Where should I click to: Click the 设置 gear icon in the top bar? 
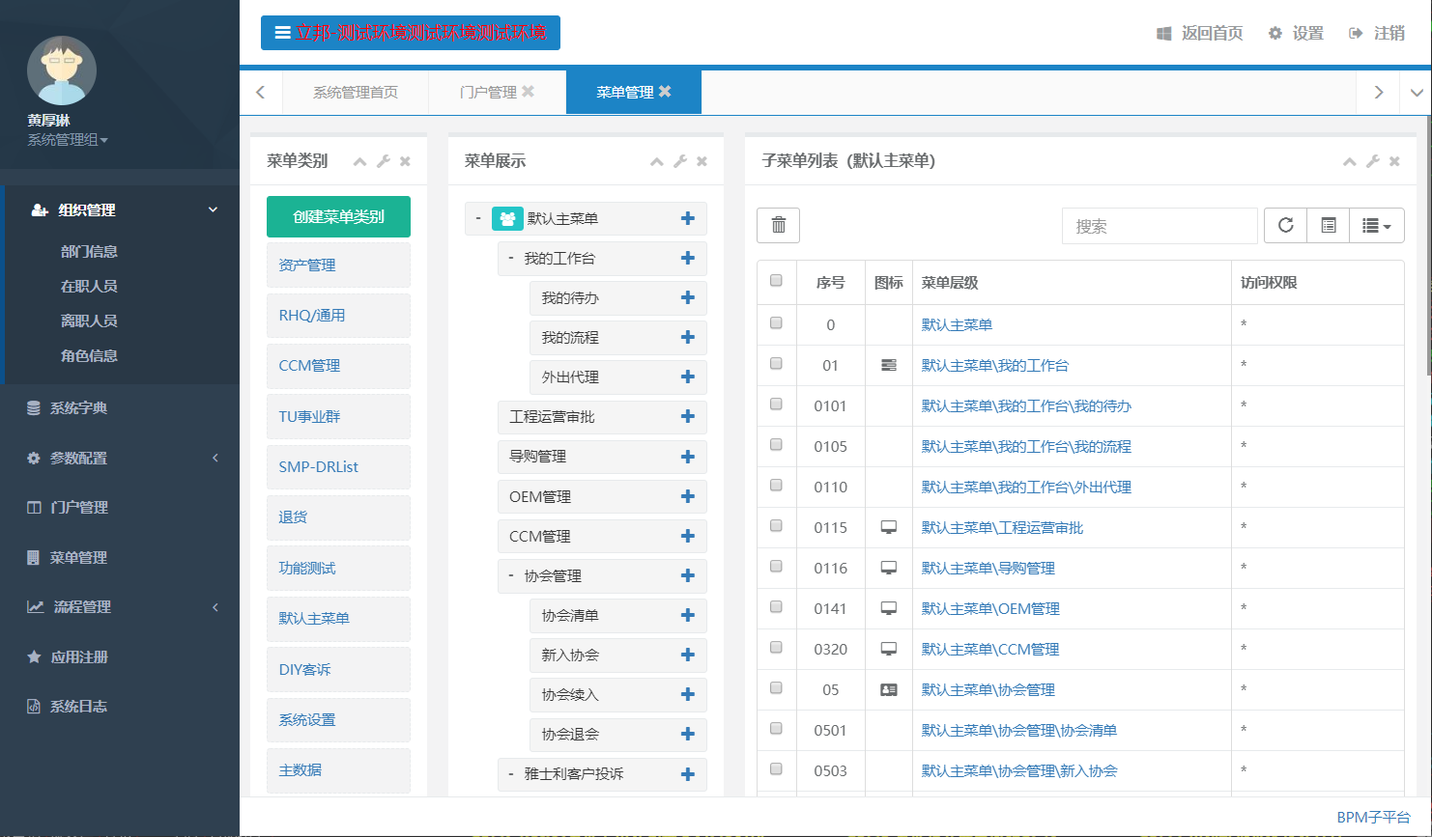pyautogui.click(x=1275, y=33)
